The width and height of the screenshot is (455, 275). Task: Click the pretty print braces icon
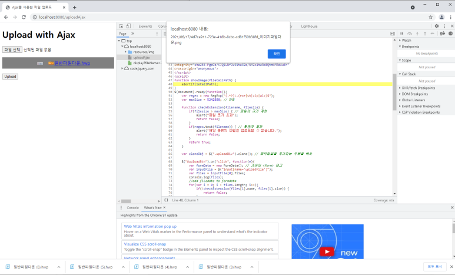point(166,200)
